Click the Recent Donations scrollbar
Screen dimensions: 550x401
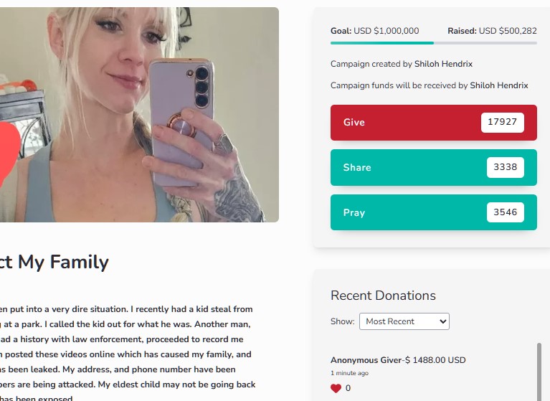click(539, 372)
